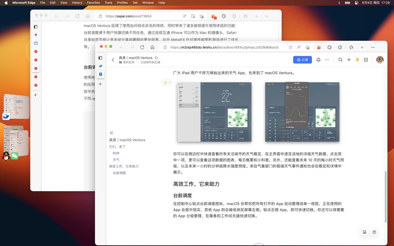Screen dimensions: 394x246
Task: Open the browser's three-dot settings menu
Action: (373, 47)
